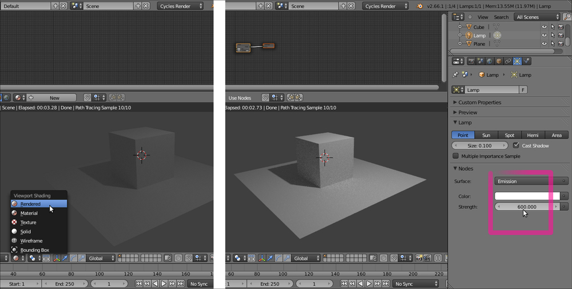This screenshot has width=572, height=289.
Task: Open the World properties tab icon
Action: (x=489, y=61)
